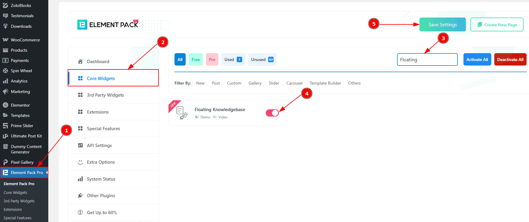Filter widgets by Custom
Viewport: 529px width, 222px height.
point(234,83)
